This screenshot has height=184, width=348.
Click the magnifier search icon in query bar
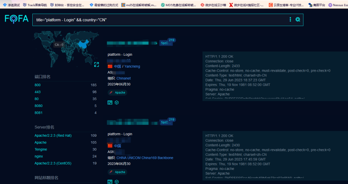coord(298,19)
